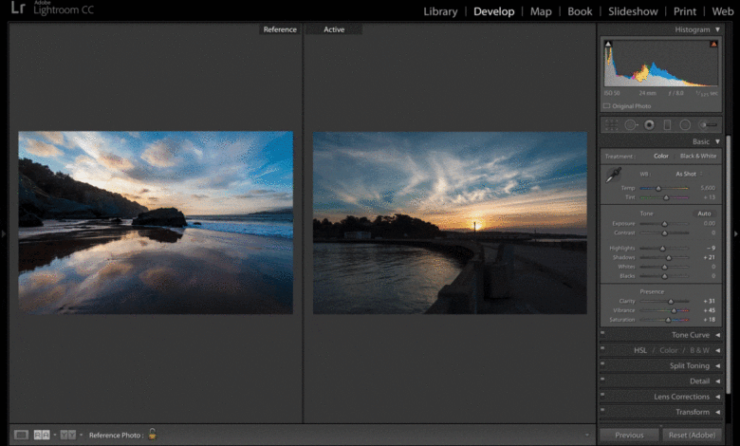The height and width of the screenshot is (446, 740).
Task: Open the WB As Shot dropdown
Action: [686, 175]
